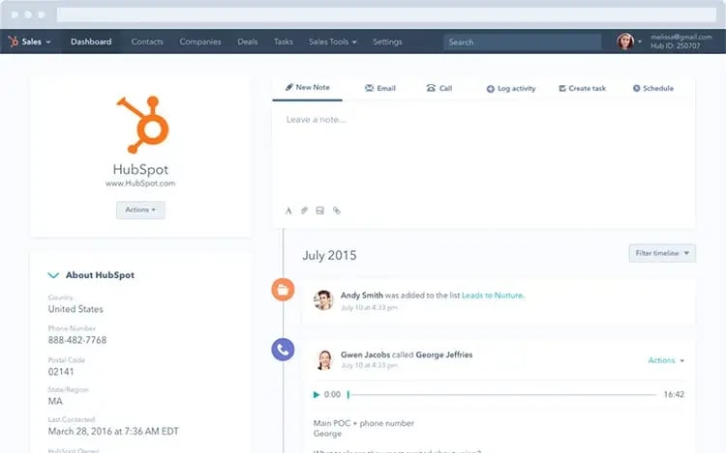This screenshot has width=726, height=453.
Task: Click the insert snippet icon in note toolbar
Action: coord(320,211)
